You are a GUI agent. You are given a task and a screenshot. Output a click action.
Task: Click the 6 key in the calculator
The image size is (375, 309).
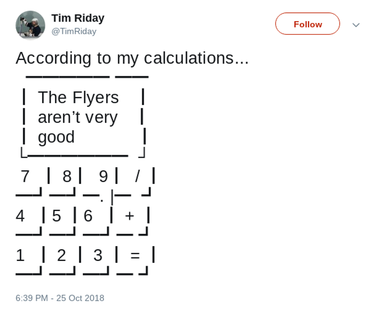tap(88, 216)
